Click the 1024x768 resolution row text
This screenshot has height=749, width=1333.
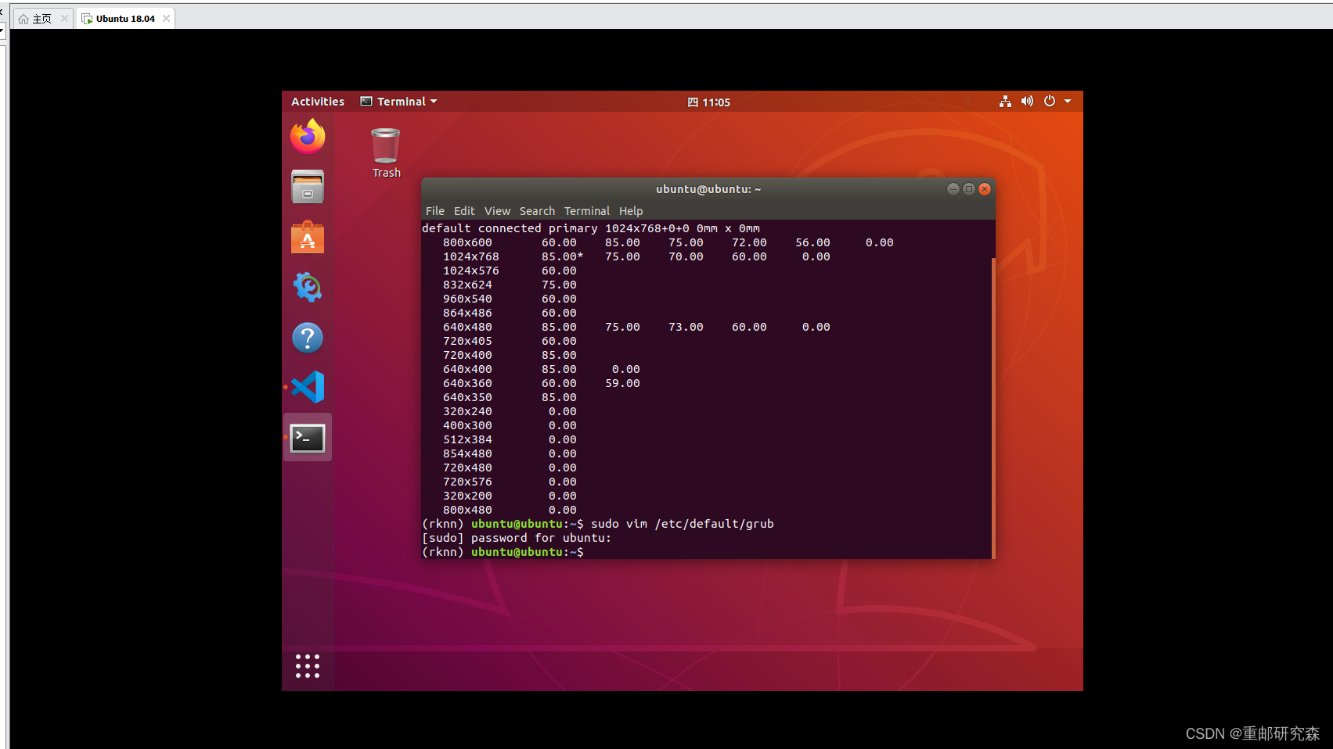(471, 256)
